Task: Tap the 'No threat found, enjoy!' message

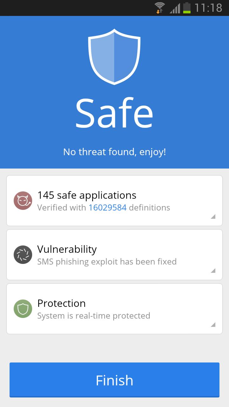Action: pos(114,152)
